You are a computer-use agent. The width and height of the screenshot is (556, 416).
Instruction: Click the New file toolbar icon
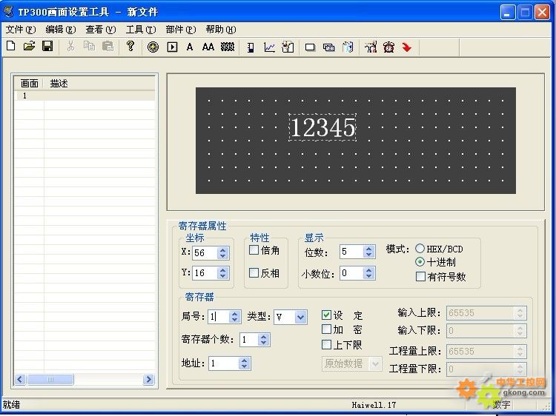(x=11, y=46)
